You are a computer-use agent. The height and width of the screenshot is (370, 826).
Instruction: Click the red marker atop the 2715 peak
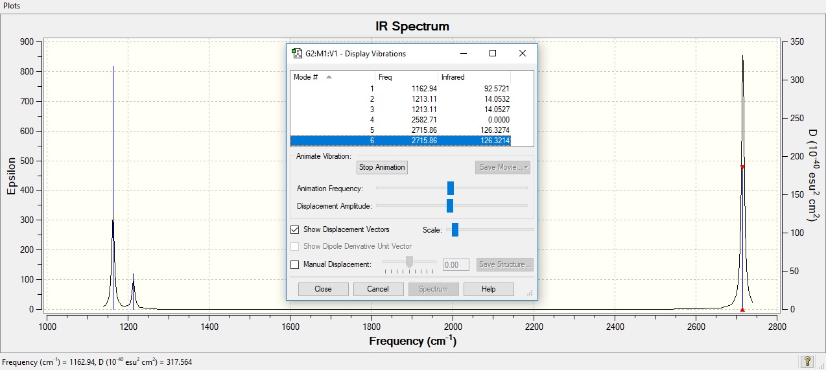(742, 167)
